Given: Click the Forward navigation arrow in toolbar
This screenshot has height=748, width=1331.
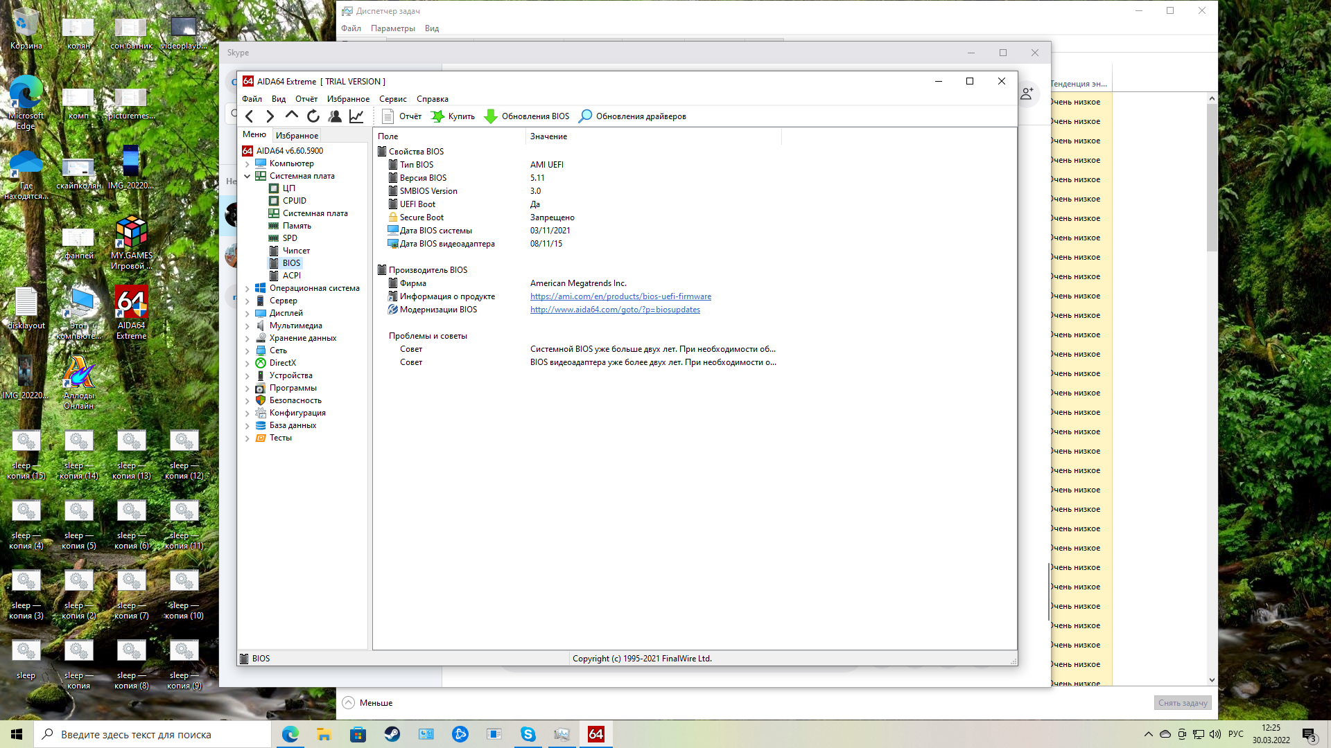Looking at the screenshot, I should (x=270, y=116).
